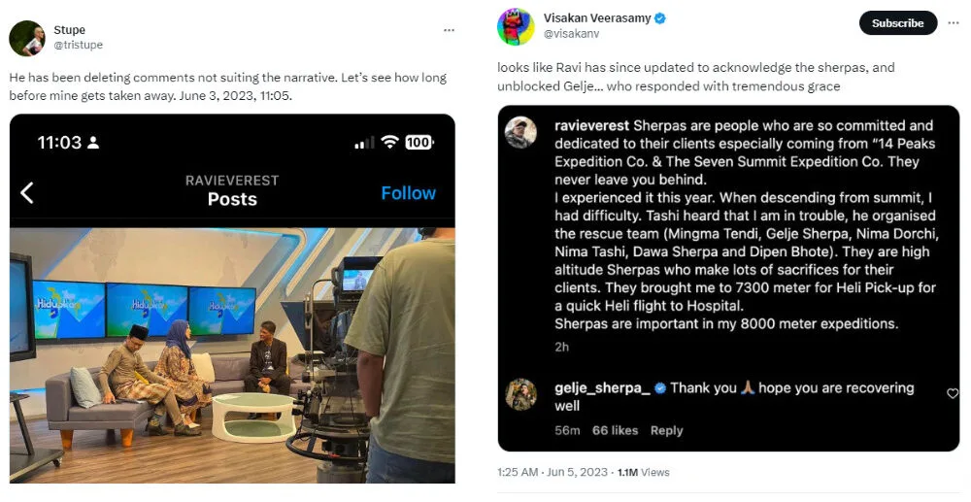Open ravieverest's profile picture
The width and height of the screenshot is (971, 502).
click(521, 132)
